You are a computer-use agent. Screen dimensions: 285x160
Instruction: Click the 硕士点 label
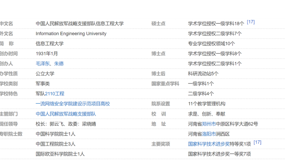(x=158, y=24)
